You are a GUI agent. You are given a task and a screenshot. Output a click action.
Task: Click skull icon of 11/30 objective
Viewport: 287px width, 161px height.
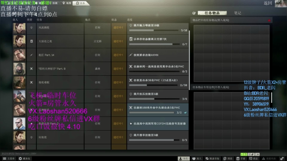pos(131,80)
